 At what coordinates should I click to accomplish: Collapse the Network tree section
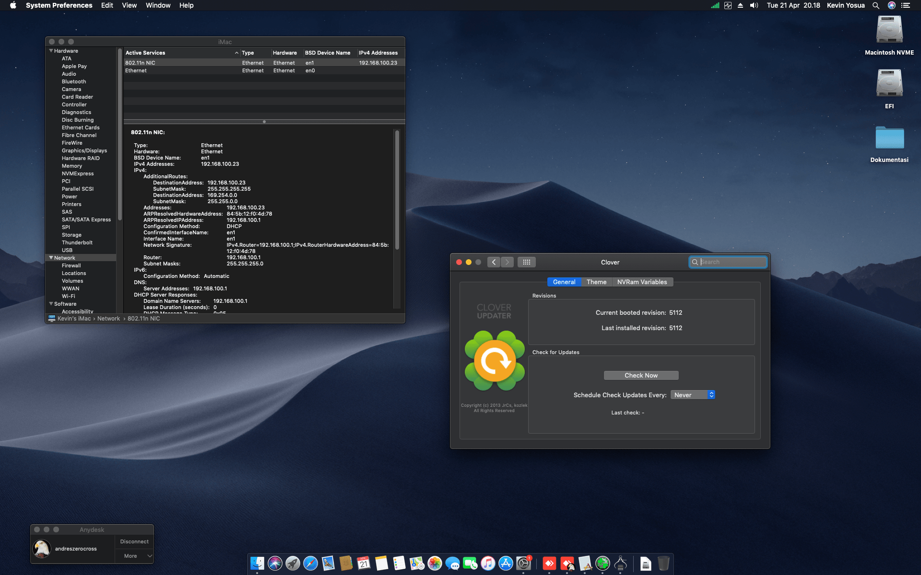[x=51, y=258]
